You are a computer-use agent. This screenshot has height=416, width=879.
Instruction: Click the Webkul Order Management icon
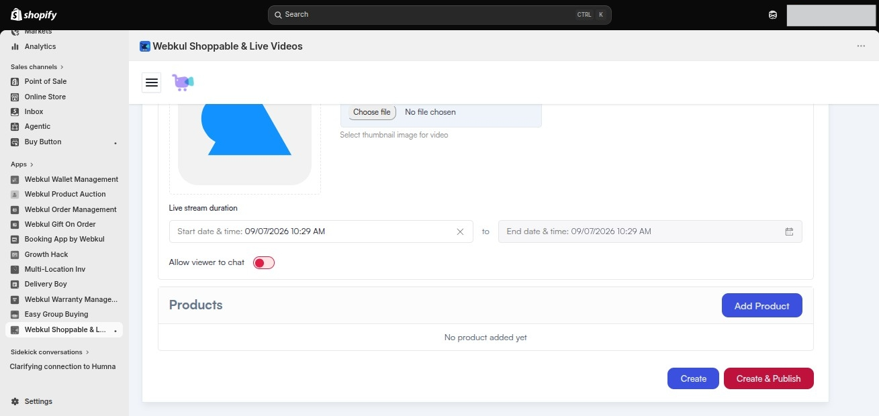click(15, 209)
